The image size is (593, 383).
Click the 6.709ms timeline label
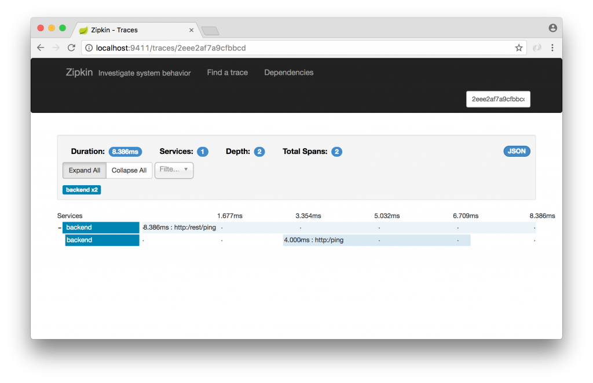tap(466, 216)
